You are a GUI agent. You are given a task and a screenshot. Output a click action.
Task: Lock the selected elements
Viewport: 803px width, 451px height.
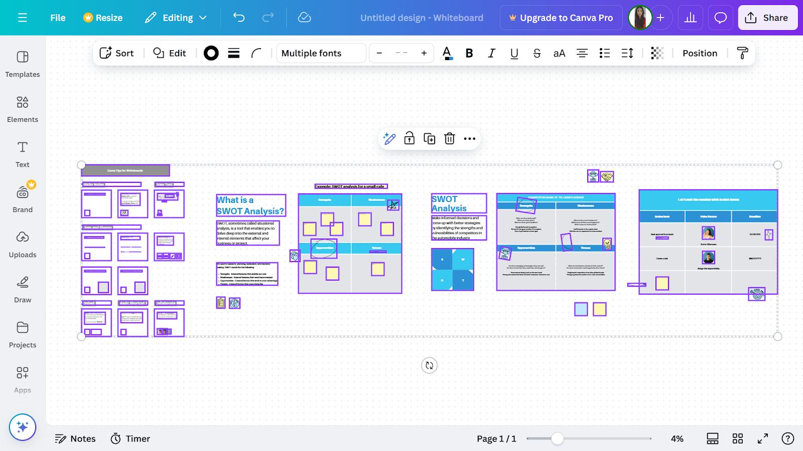pyautogui.click(x=410, y=139)
